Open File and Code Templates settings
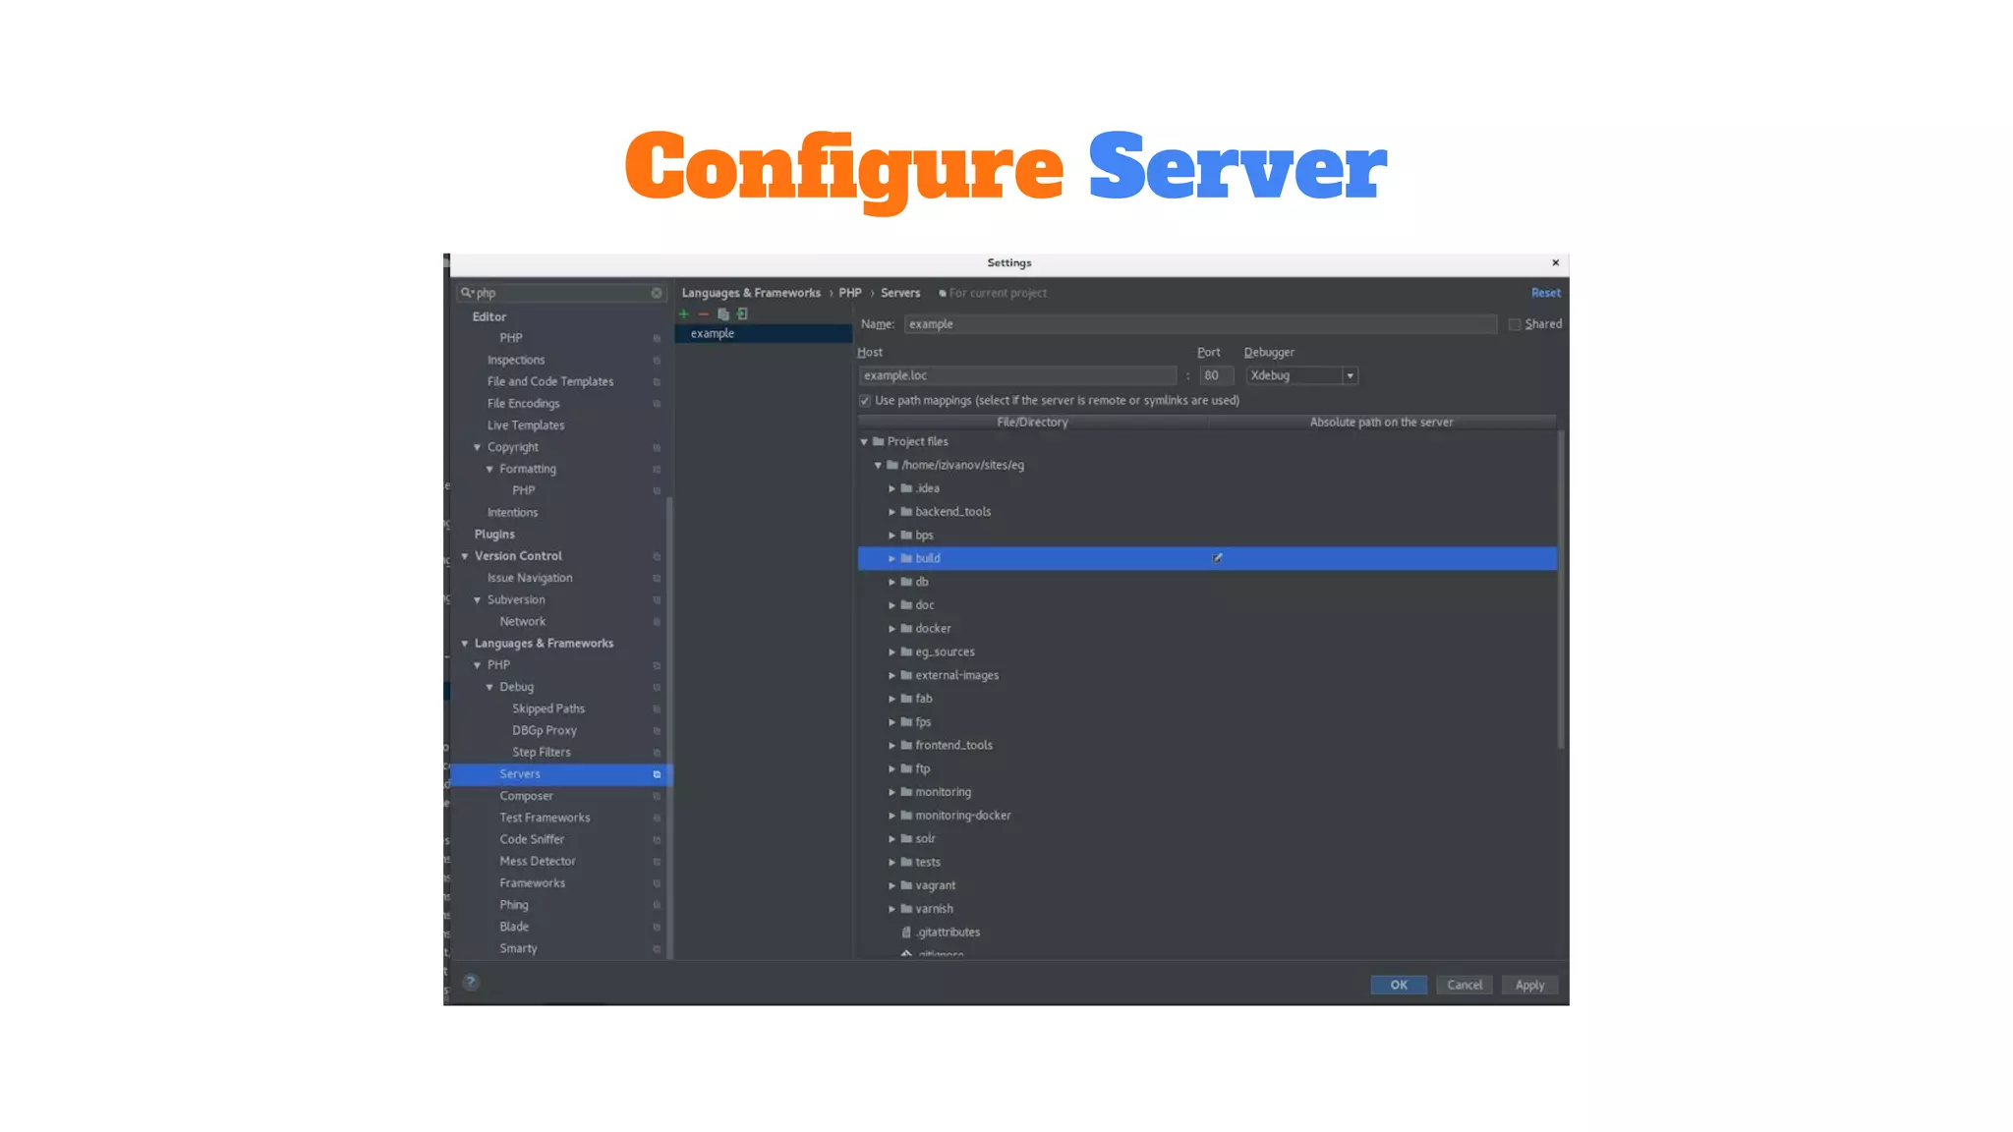 (550, 381)
